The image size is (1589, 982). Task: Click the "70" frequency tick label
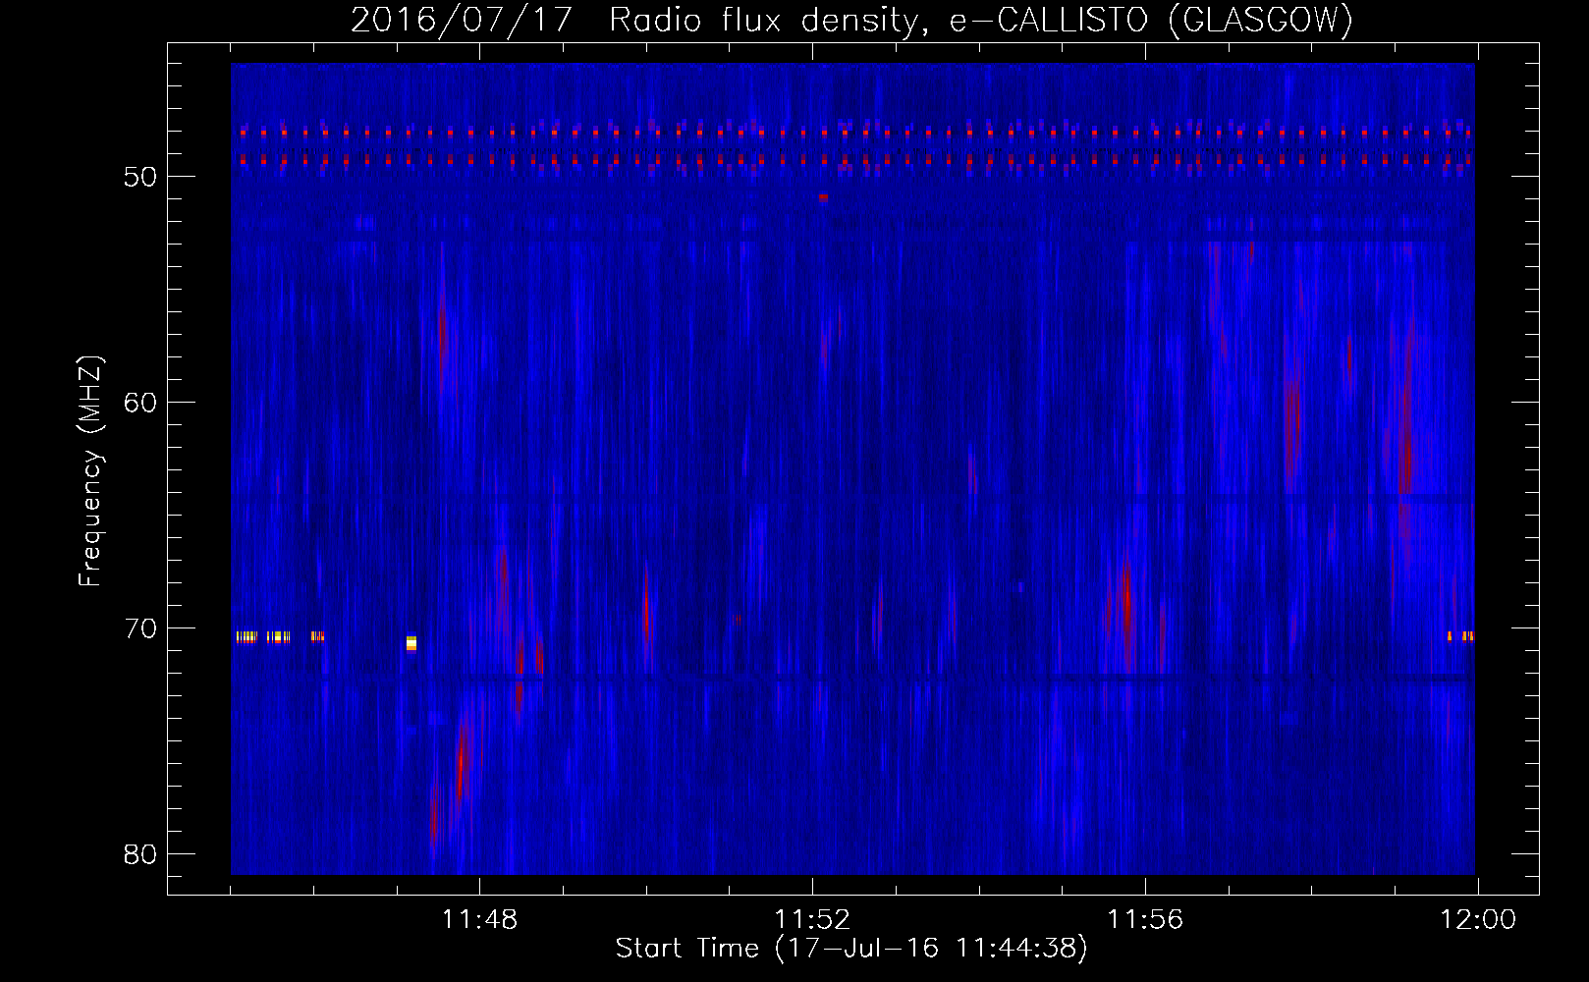[140, 628]
